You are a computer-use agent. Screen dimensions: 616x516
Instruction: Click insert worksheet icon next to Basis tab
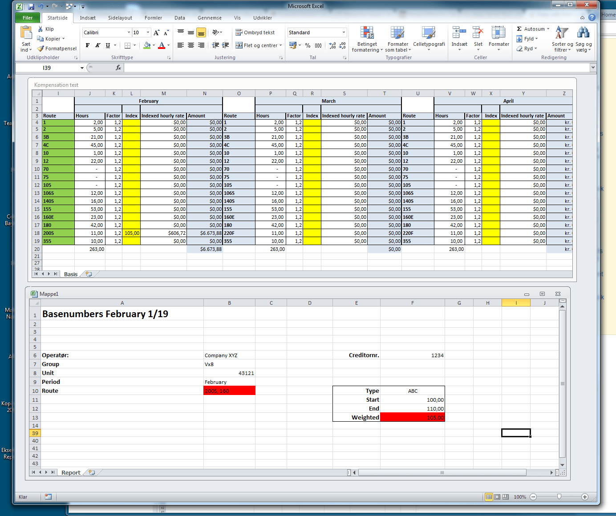click(x=89, y=274)
